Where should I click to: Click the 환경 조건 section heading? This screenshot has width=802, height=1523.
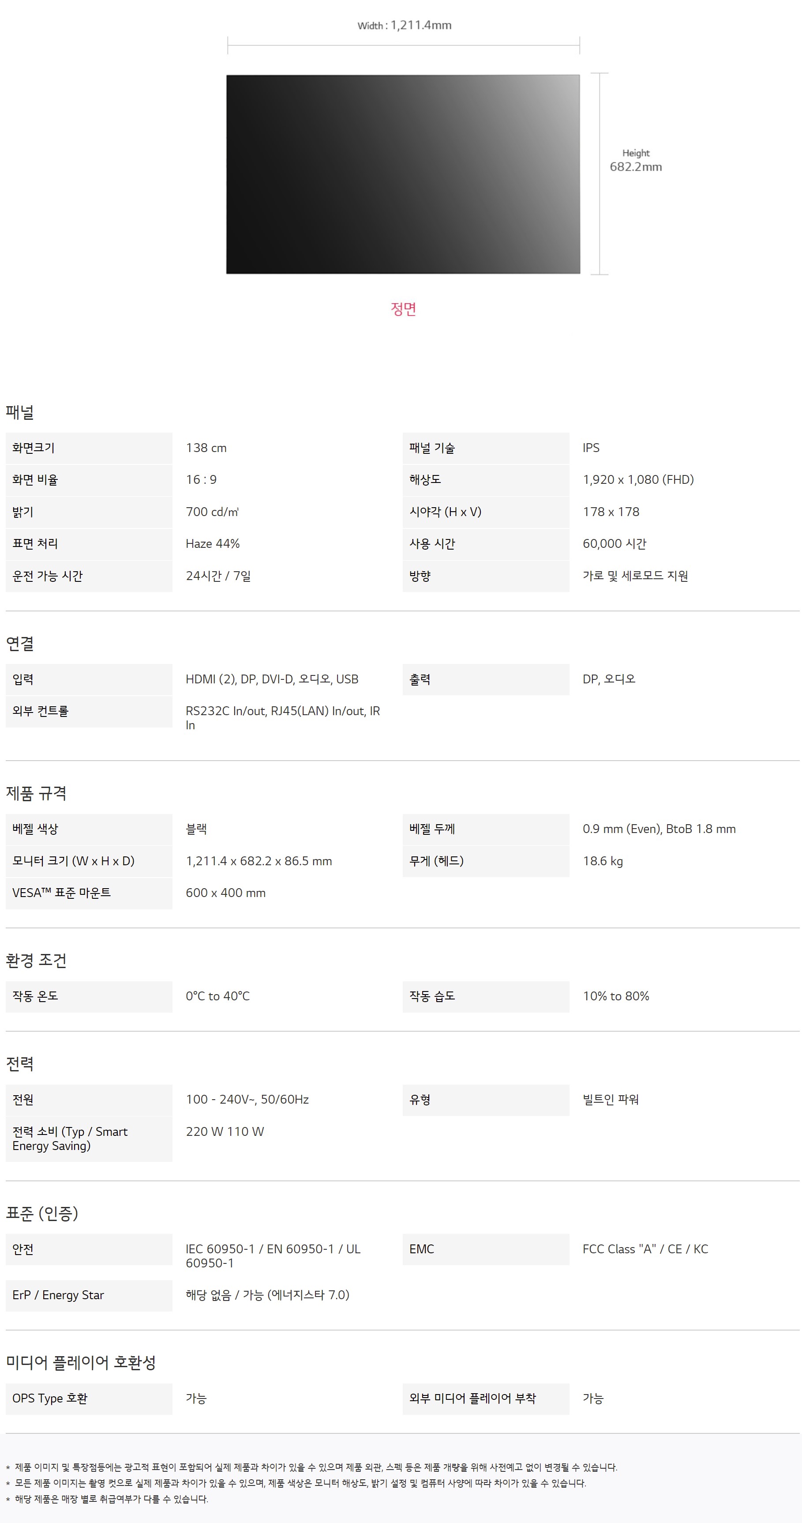(36, 961)
